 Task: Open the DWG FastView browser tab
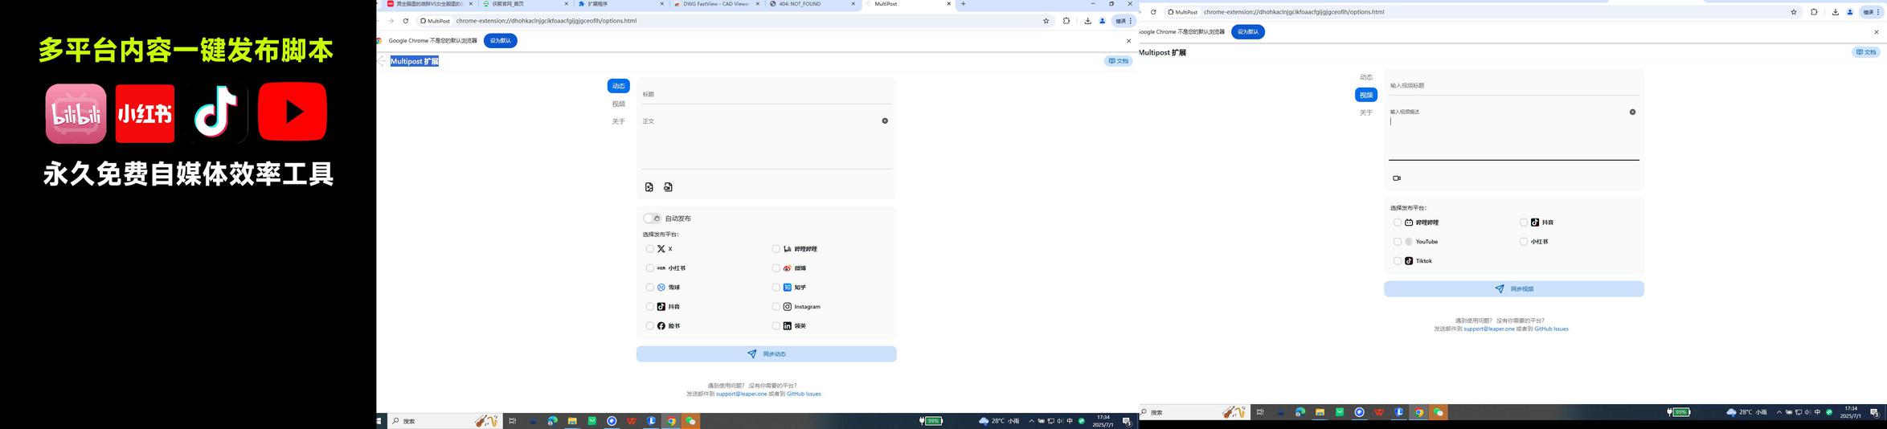tap(714, 4)
